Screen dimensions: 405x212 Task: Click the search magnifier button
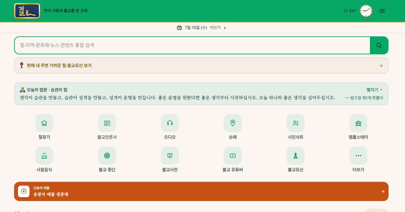coord(379,45)
